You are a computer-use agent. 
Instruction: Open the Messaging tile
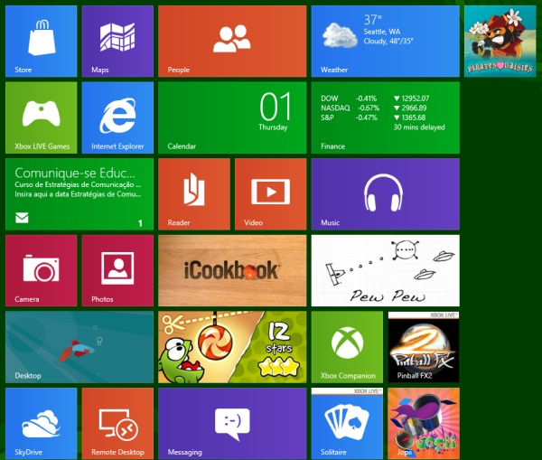[232, 424]
